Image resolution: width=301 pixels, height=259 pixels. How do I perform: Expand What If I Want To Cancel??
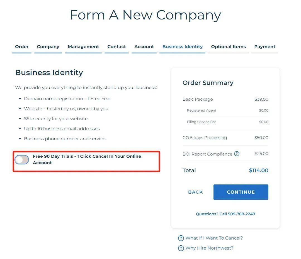coord(214,238)
